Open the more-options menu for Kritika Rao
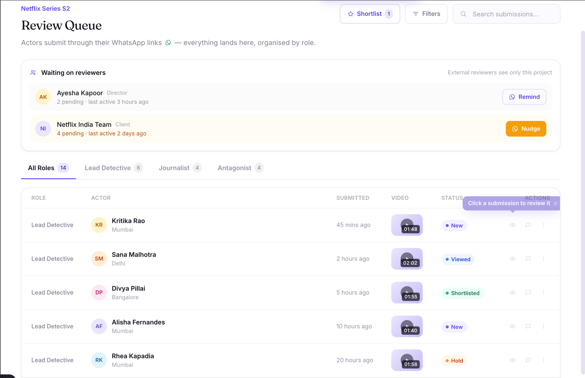 pos(543,225)
